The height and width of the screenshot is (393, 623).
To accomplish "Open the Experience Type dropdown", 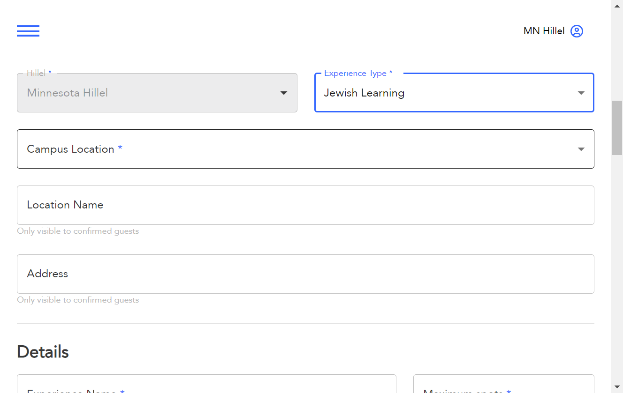I will [x=454, y=93].
